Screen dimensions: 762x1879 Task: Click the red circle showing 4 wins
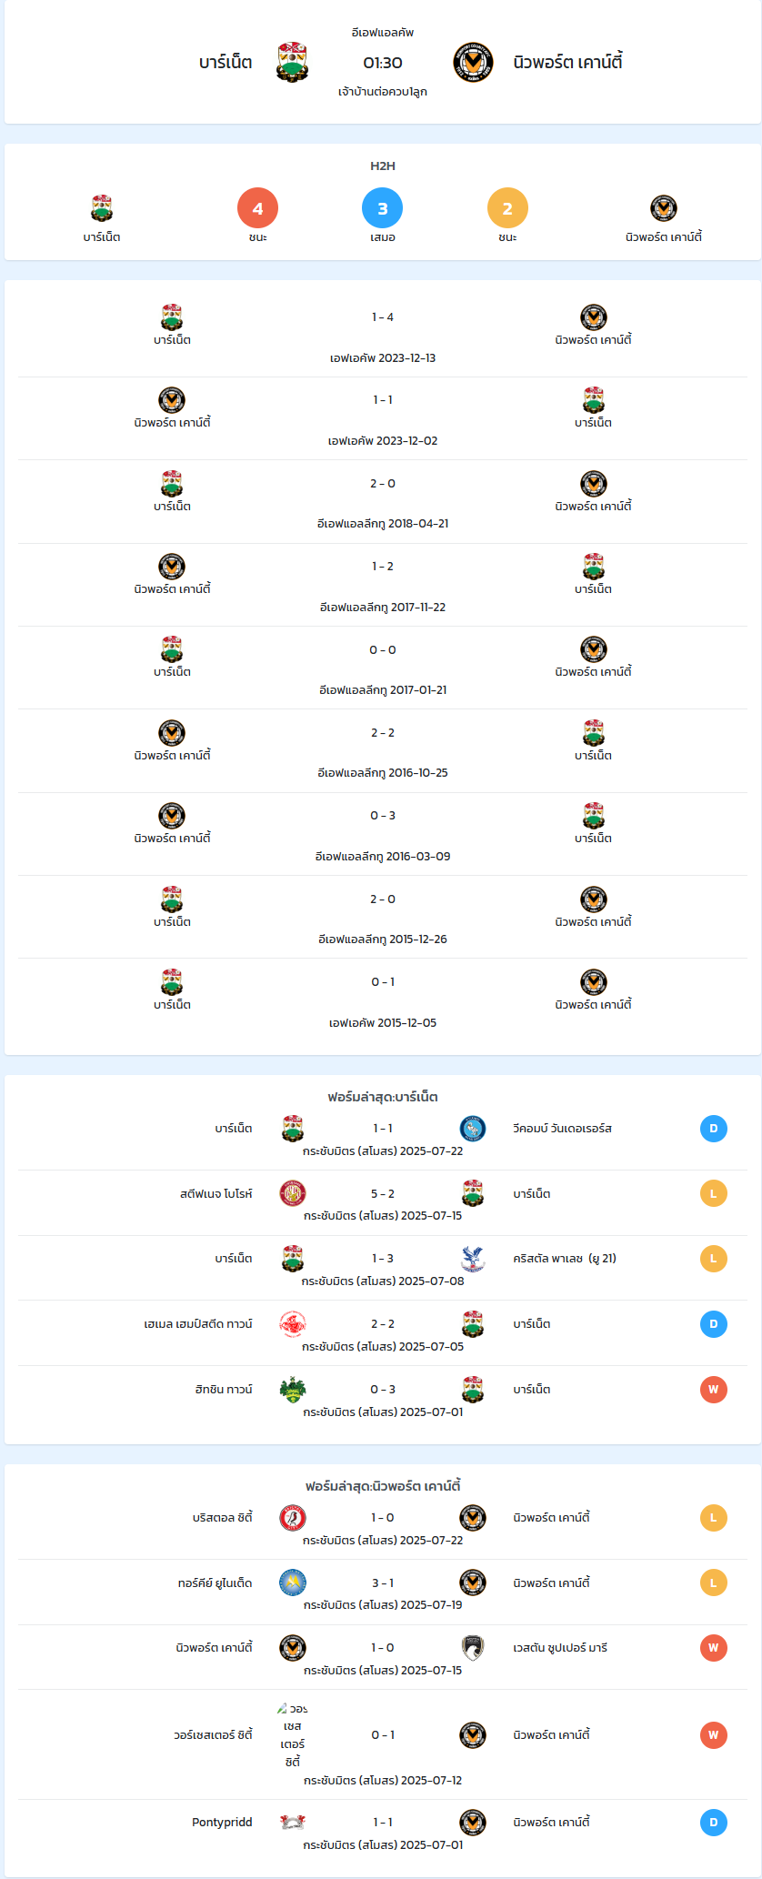click(257, 208)
